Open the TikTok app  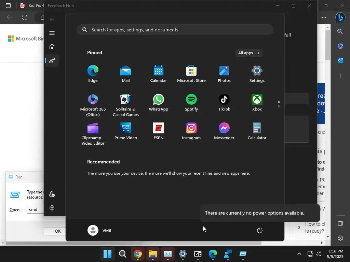click(x=224, y=103)
